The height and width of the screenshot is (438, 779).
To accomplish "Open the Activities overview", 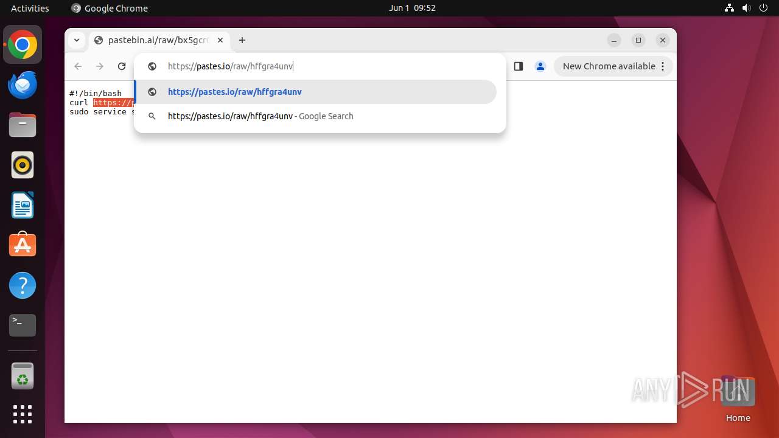I will pyautogui.click(x=30, y=8).
